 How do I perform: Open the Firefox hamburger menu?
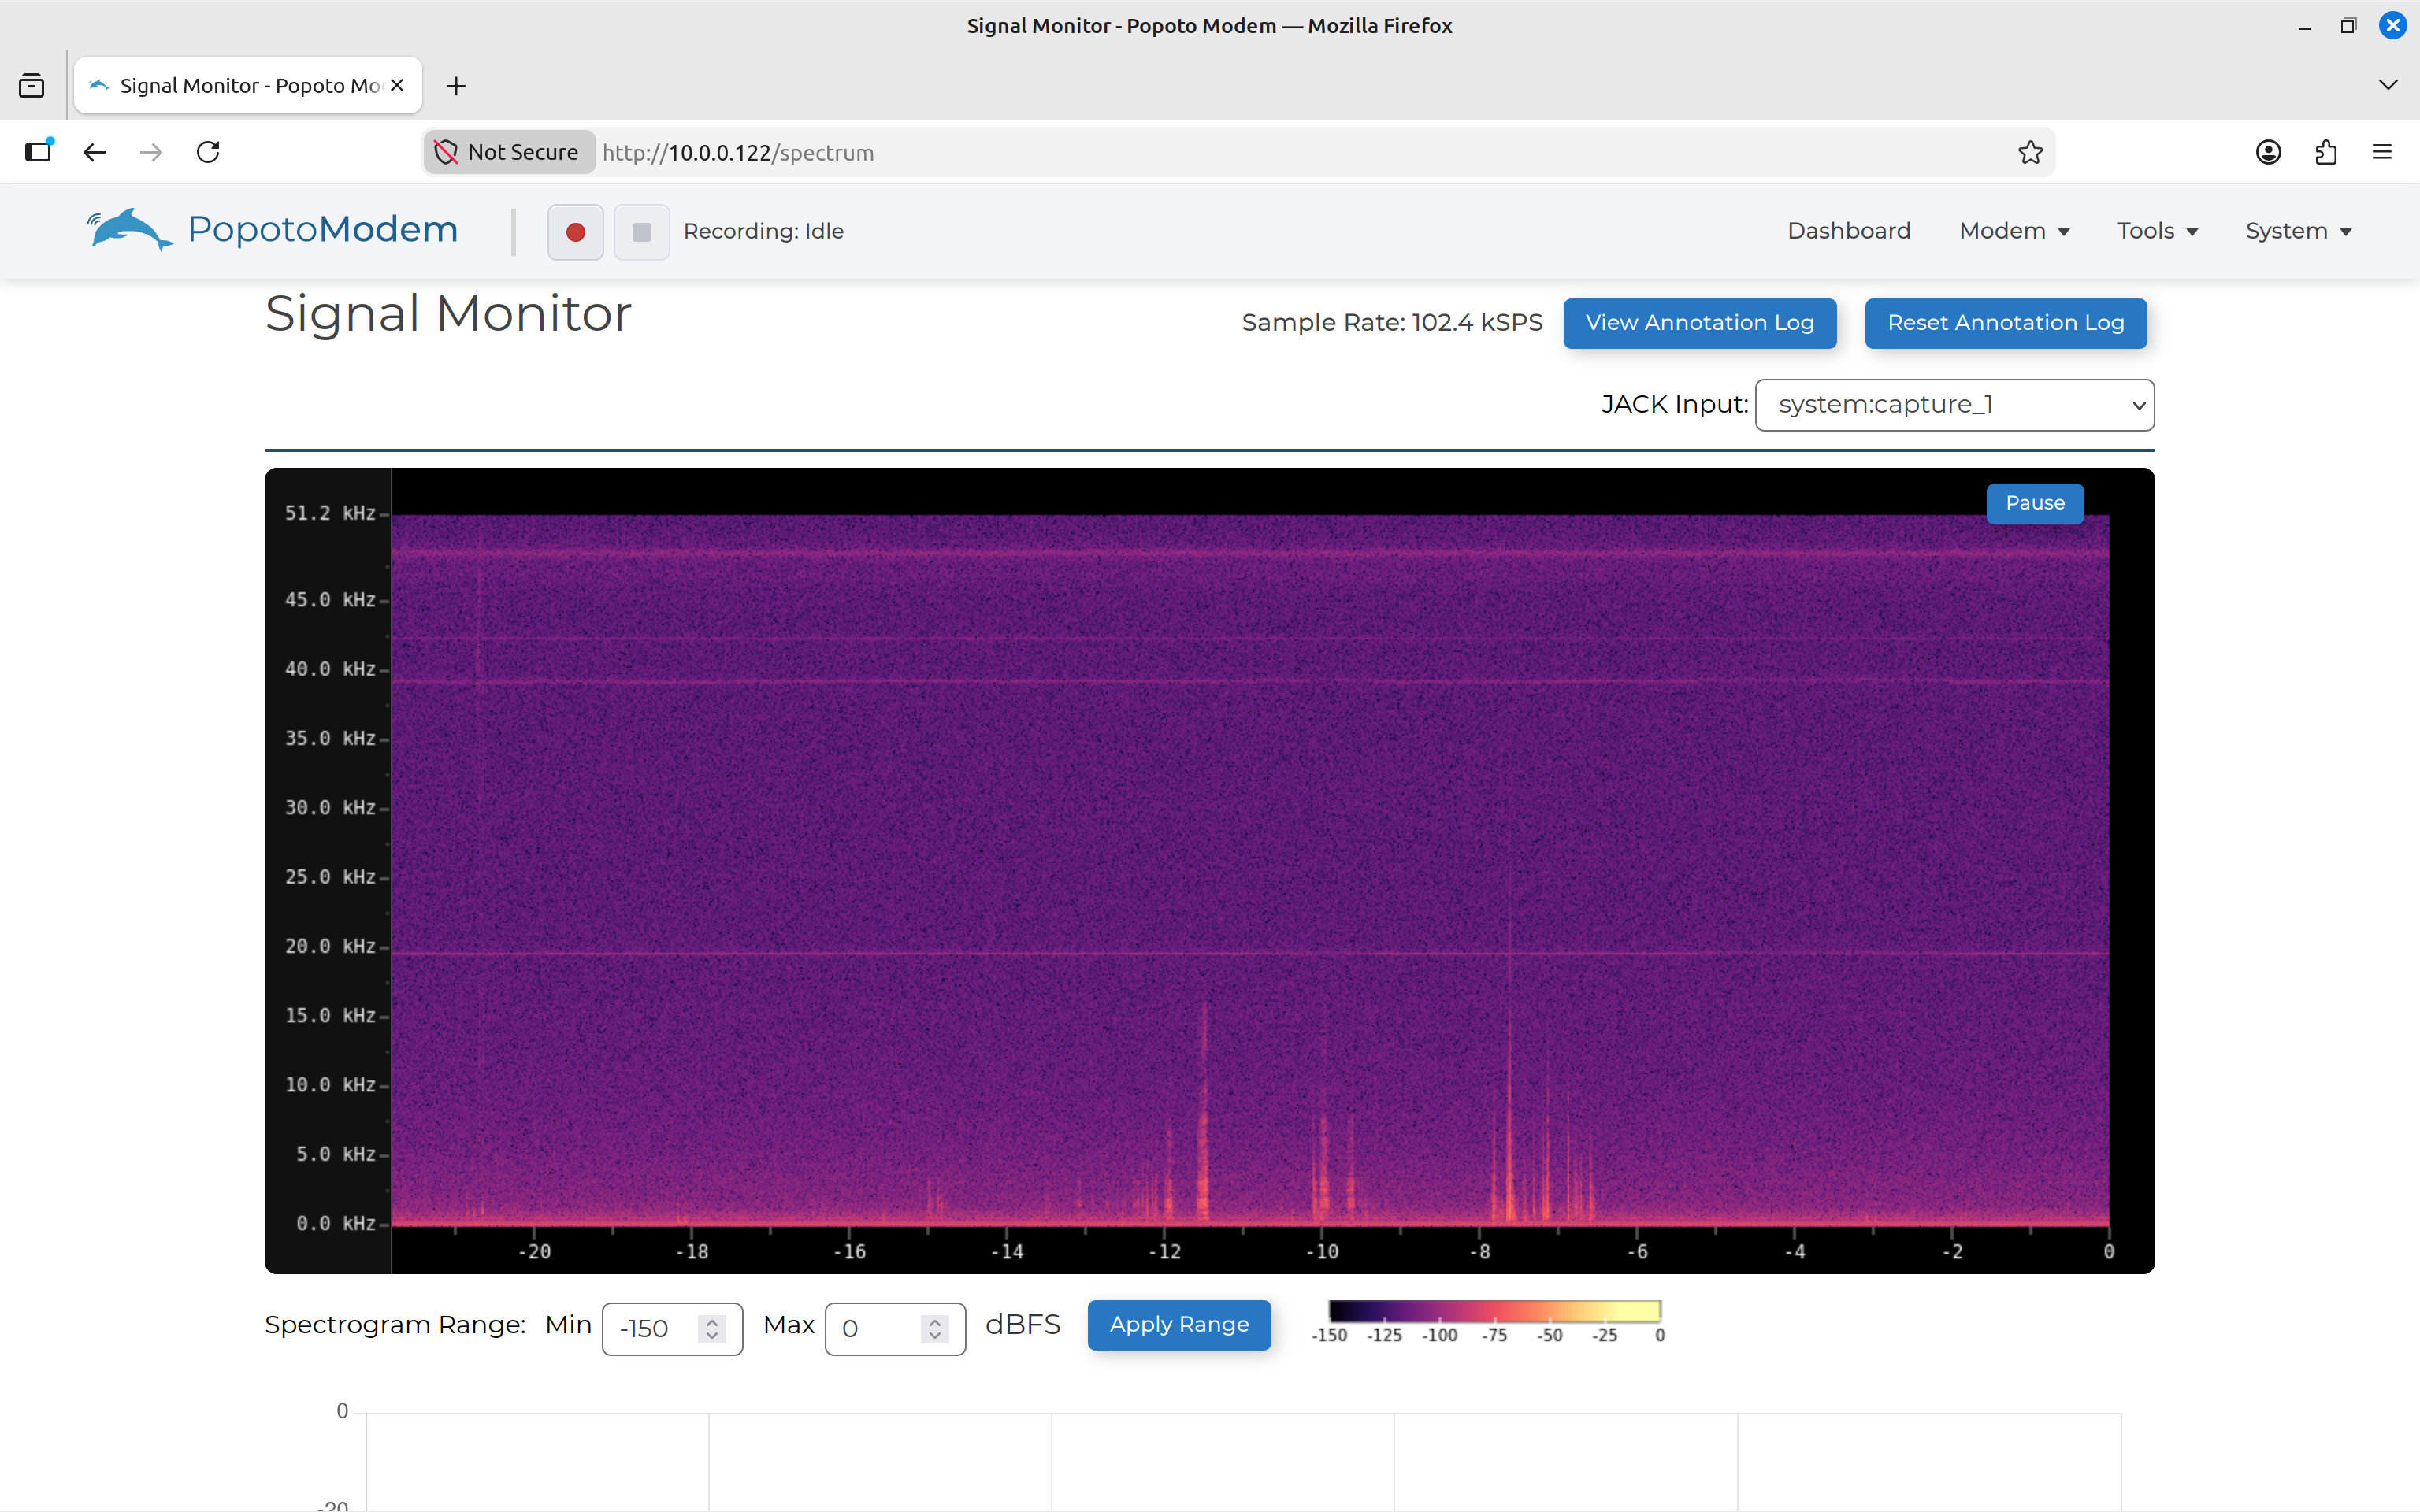[2382, 152]
